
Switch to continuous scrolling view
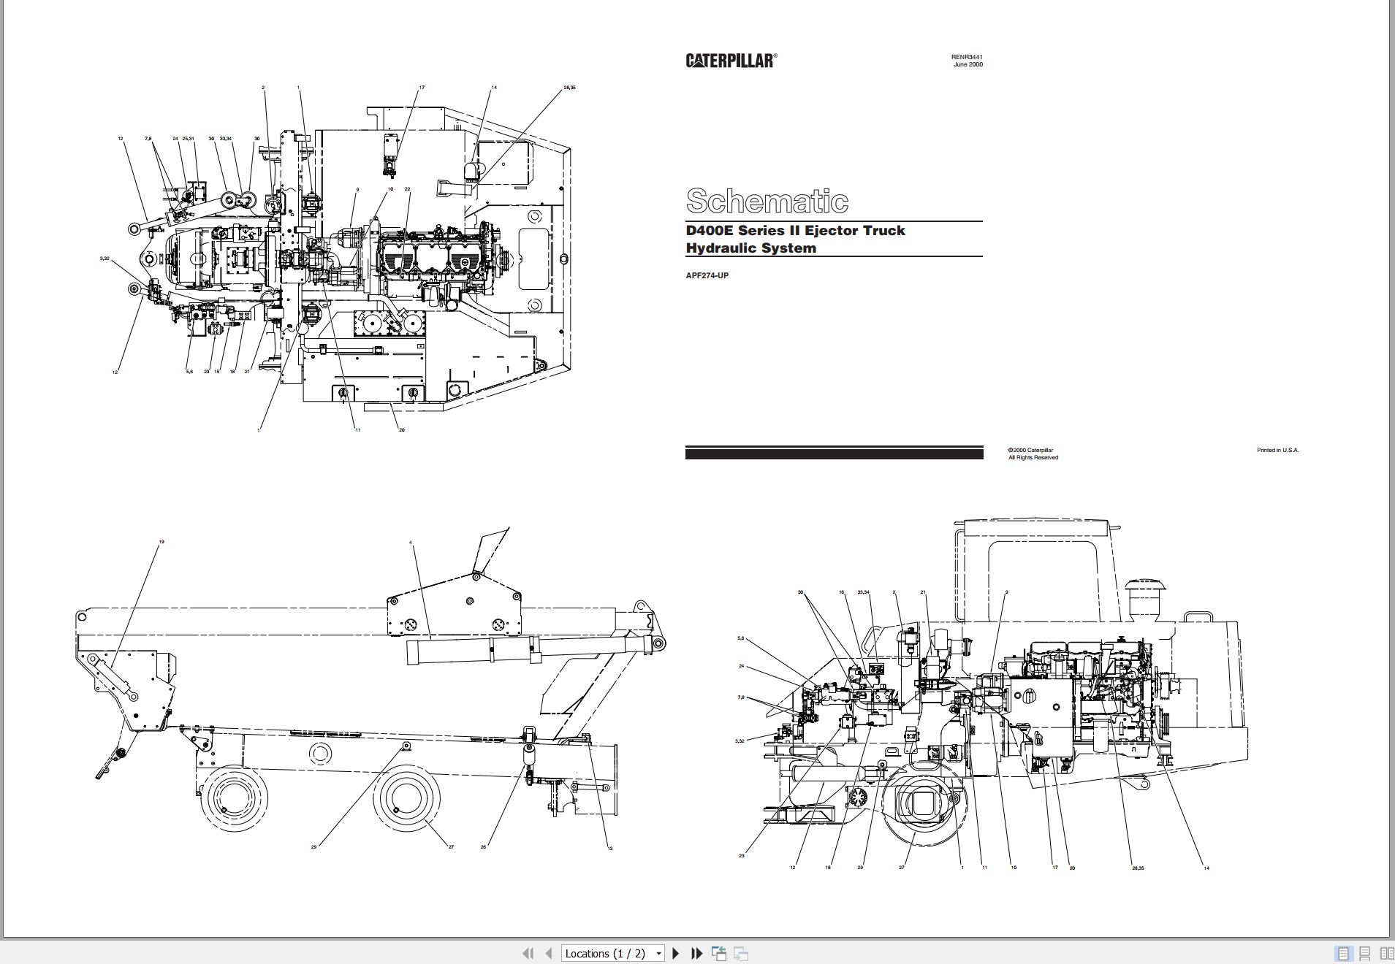[x=1364, y=954]
